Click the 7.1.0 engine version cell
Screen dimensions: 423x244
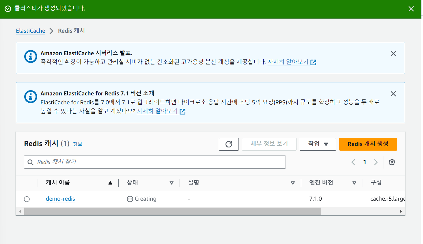316,199
